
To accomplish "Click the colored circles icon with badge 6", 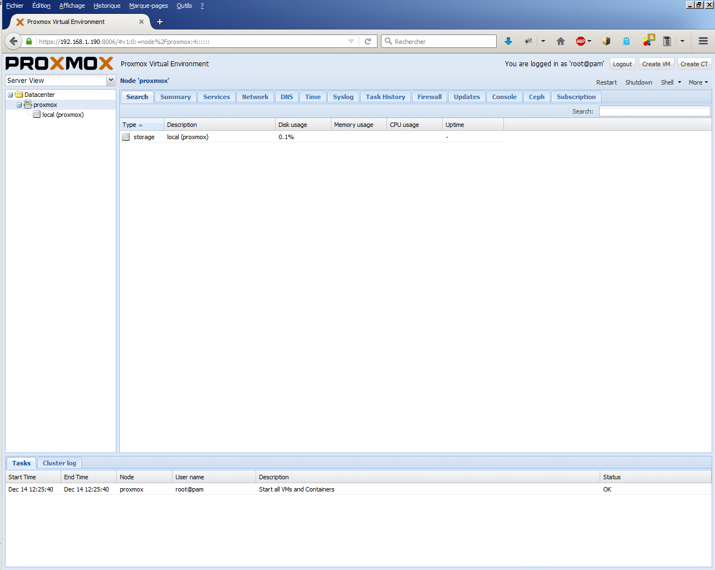I will [648, 41].
